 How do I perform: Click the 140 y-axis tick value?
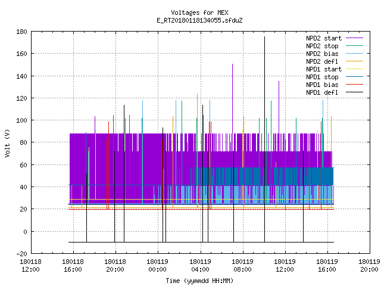tap(21, 76)
